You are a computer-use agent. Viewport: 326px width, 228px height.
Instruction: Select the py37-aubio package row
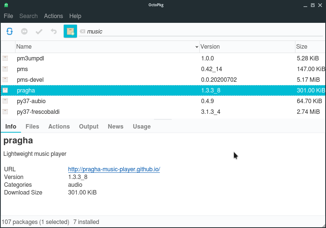[163, 101]
